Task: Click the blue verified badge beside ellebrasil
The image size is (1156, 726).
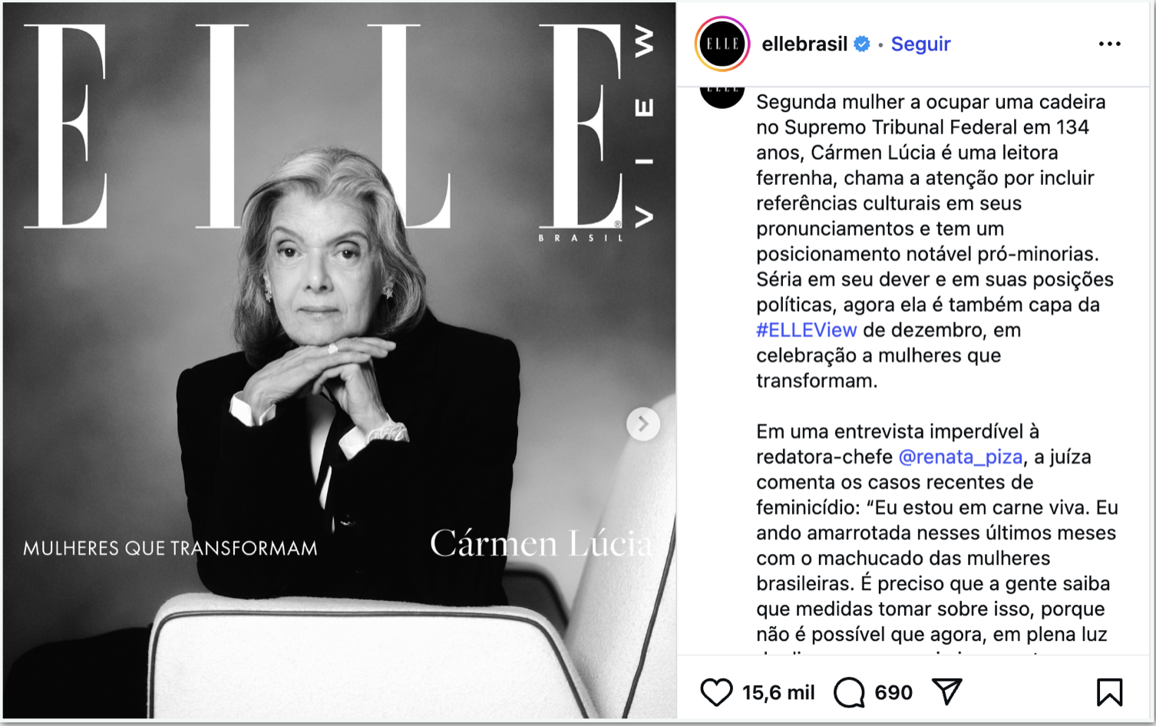Action: click(862, 45)
